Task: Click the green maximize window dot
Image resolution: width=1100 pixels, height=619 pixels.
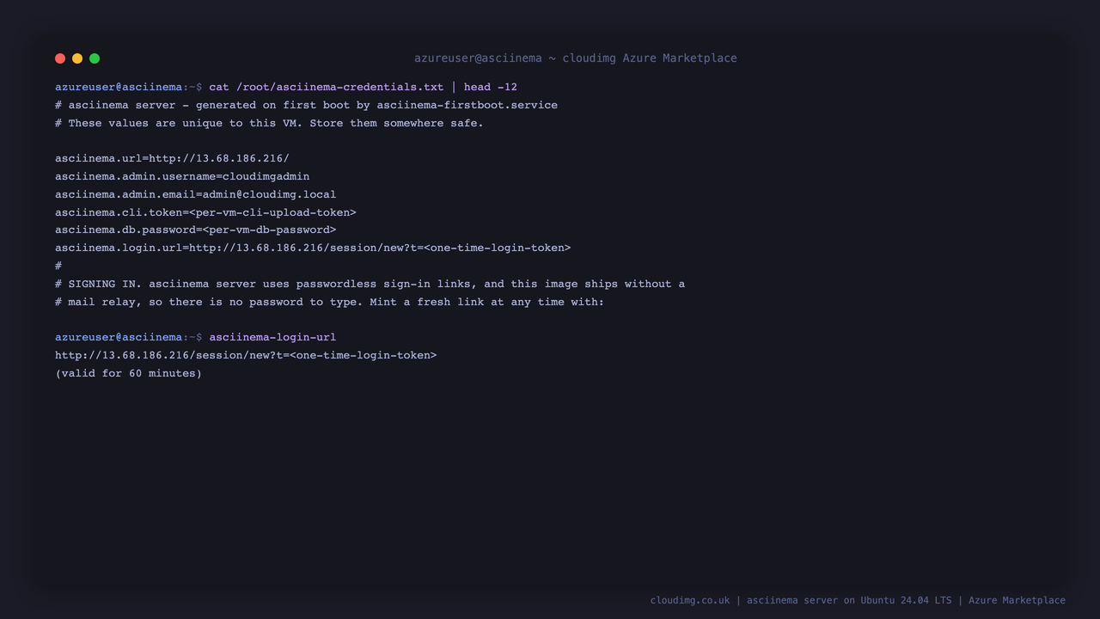Action: pyautogui.click(x=95, y=58)
